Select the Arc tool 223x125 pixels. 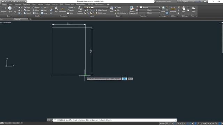(x=15, y=9)
